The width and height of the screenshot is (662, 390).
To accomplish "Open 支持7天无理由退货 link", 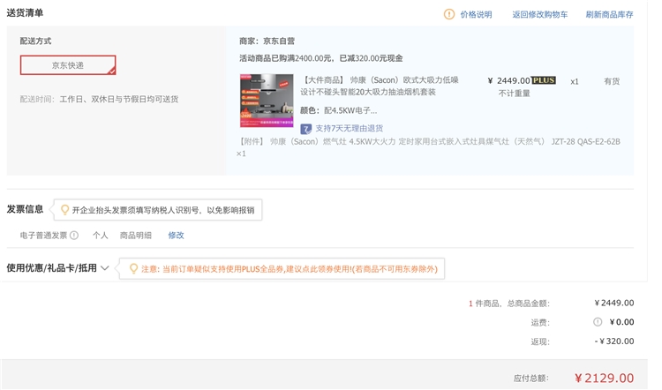I will coord(350,128).
